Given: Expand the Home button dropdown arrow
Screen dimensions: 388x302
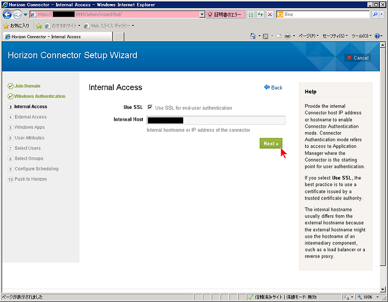Looking at the screenshot, I should [259, 36].
